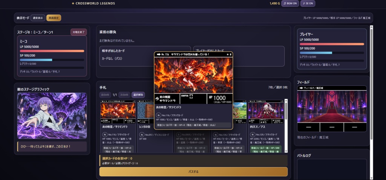Image resolution: width=386 pixels, height=180 pixels.
Task: Click the player's デッキ 33 stats line
Action: 320,64
